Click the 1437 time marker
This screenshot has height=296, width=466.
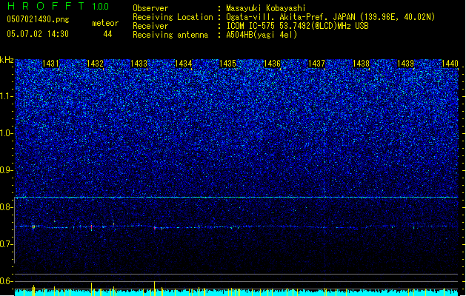pyautogui.click(x=316, y=64)
